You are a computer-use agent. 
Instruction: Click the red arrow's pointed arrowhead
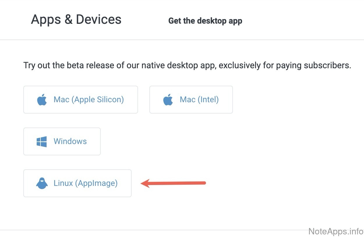143,183
